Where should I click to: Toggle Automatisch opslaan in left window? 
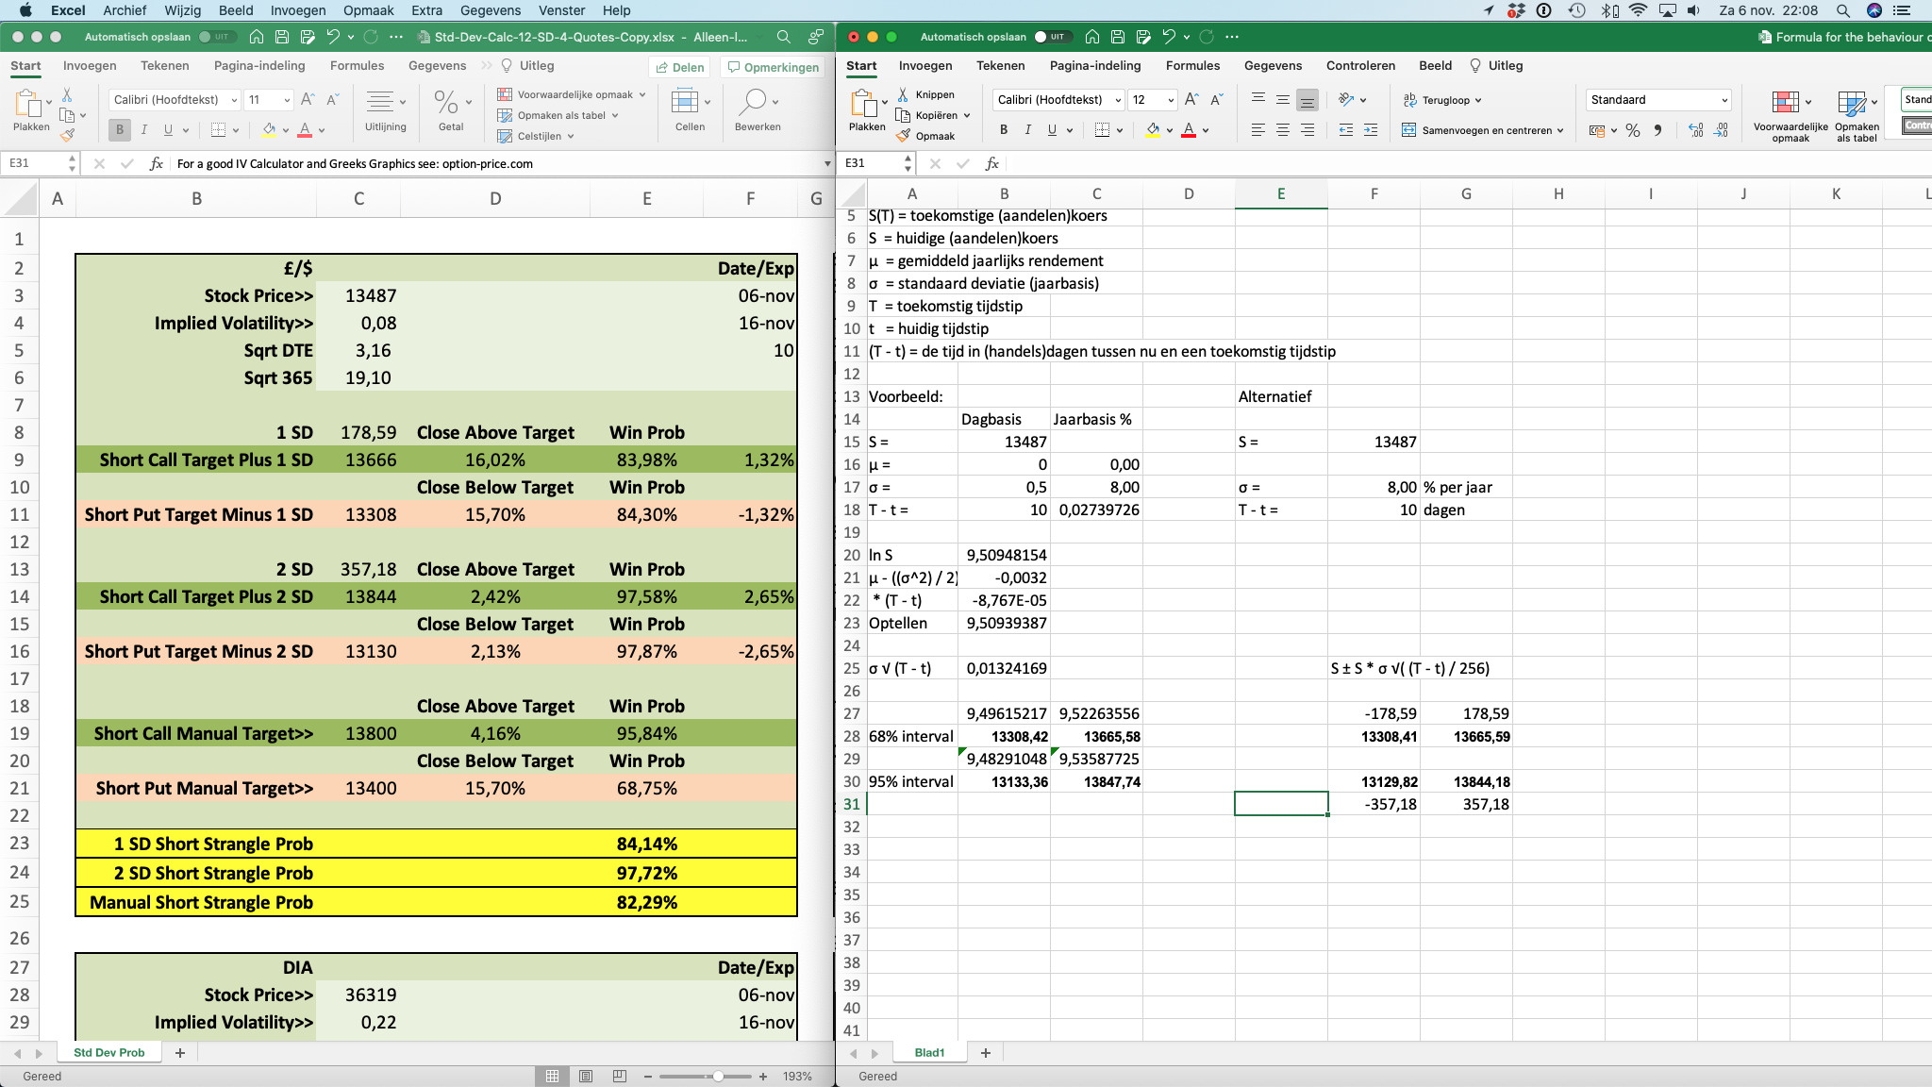click(216, 37)
